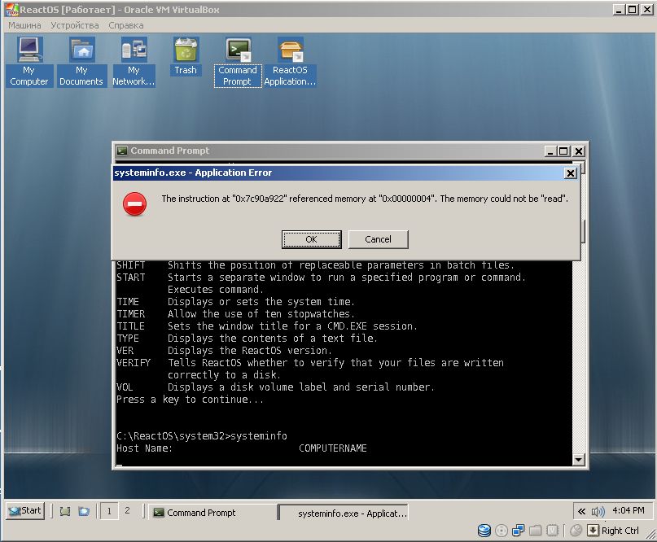Click the volume speaker tray icon

[598, 511]
